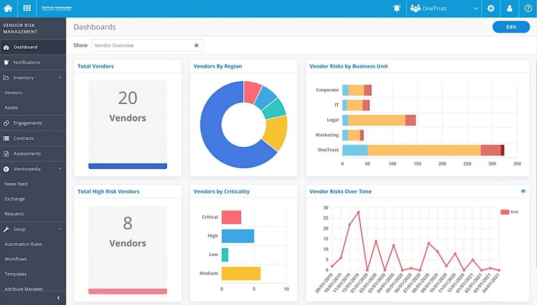Viewport: 537px width, 305px height.
Task: Toggle visibility on the Vendor Risks Over Time chart
Action: [522, 191]
